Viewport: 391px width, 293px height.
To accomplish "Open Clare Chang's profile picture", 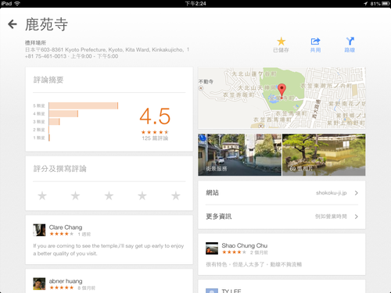I will click(39, 230).
